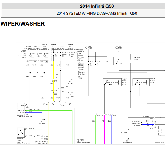Image resolution: width=165 pixels, height=145 pixels.
Task: Click the FUSE 4 5A label
Action: pos(40,55)
